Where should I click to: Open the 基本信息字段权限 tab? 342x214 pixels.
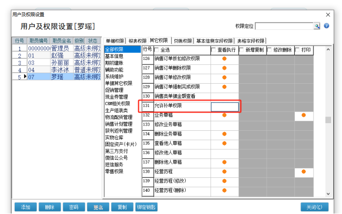click(x=214, y=41)
